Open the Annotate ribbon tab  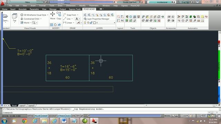point(22,9)
